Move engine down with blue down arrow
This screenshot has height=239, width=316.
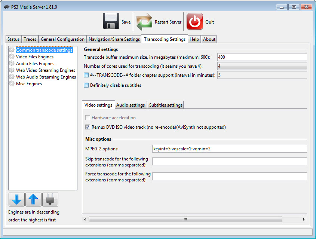click(16, 199)
